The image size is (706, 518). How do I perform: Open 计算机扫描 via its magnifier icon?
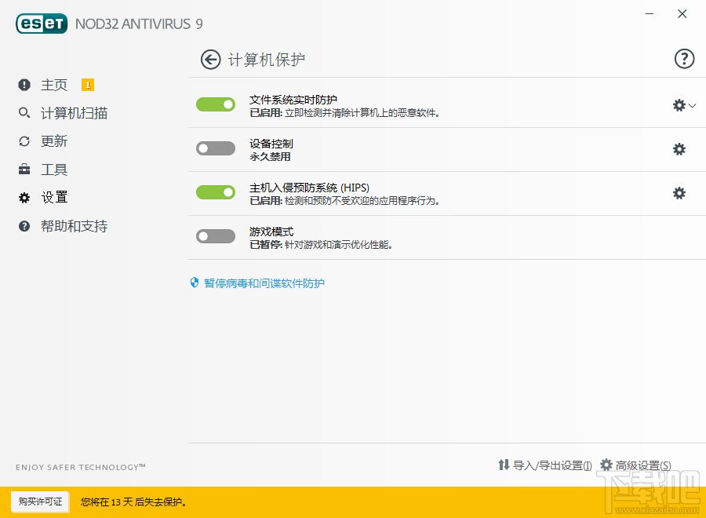point(23,113)
